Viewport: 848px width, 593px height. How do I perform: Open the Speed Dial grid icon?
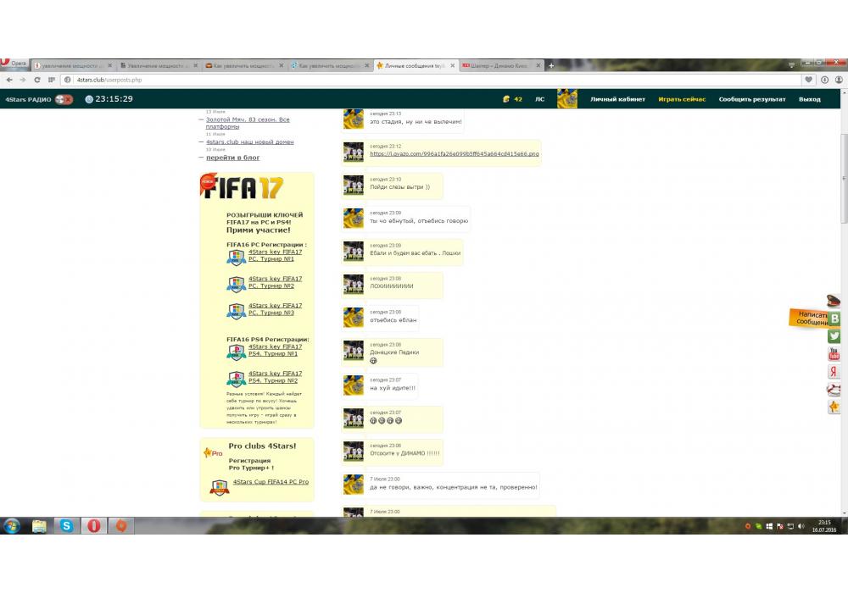tap(52, 80)
